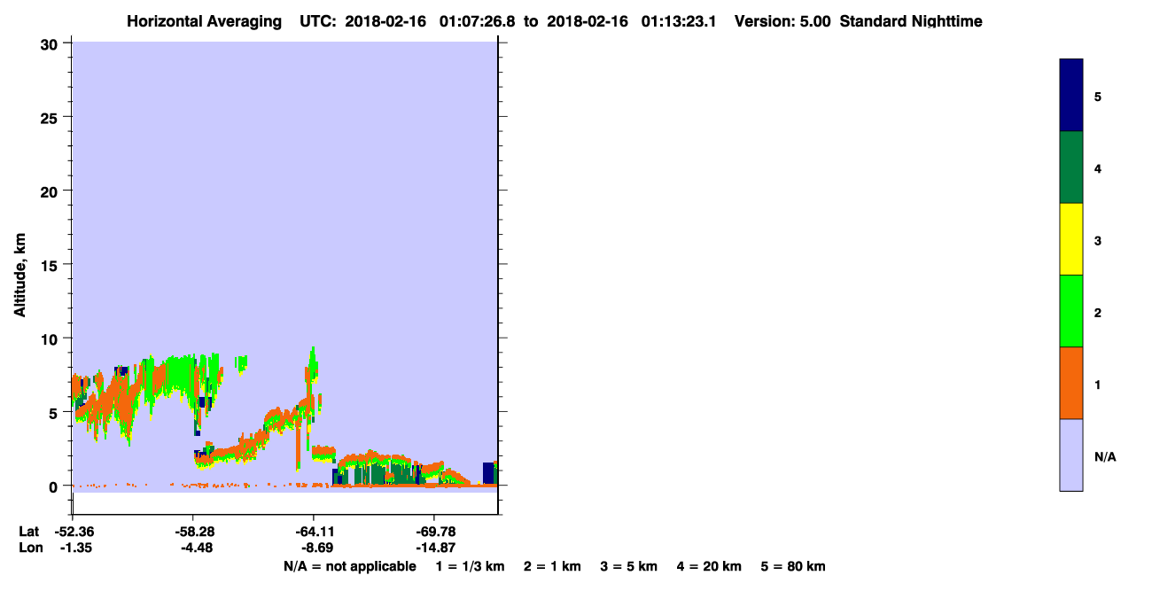The height and width of the screenshot is (591, 1152).
Task: Click the dark green colorbar segment labeled 4
Action: [1071, 167]
